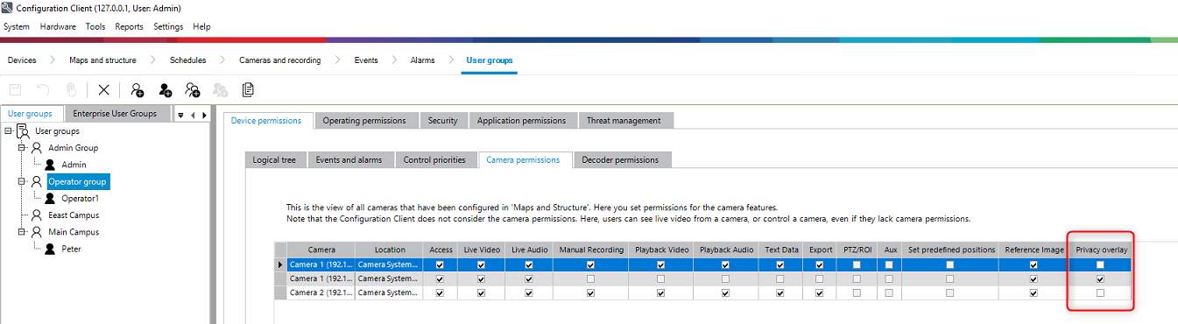This screenshot has height=324, width=1178.
Task: Click the copy permissions clipboard icon
Action: (x=248, y=89)
